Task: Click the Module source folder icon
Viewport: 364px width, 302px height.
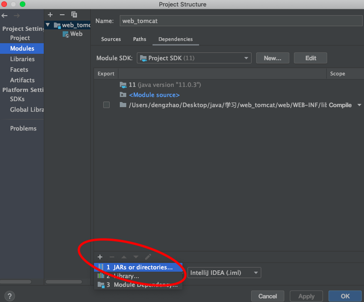Action: coord(123,95)
